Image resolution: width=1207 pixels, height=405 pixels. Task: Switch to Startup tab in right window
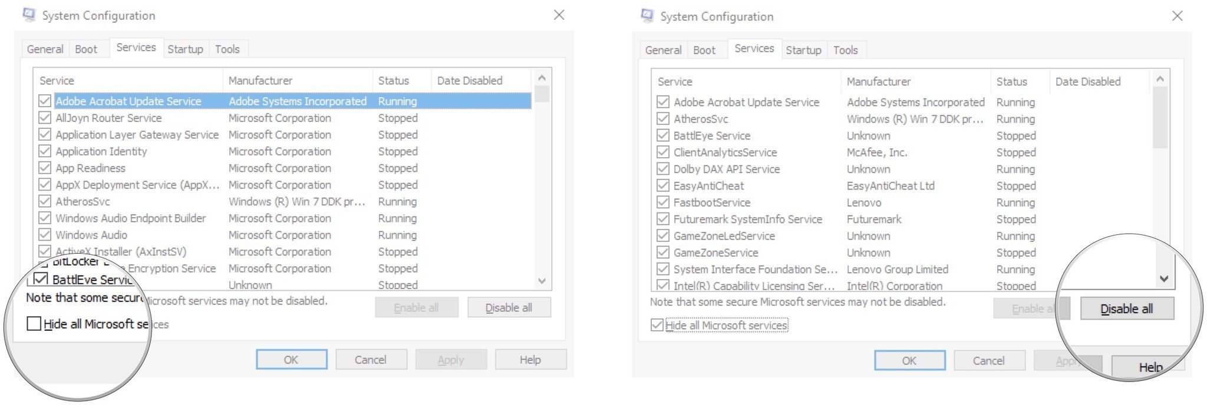pyautogui.click(x=803, y=50)
